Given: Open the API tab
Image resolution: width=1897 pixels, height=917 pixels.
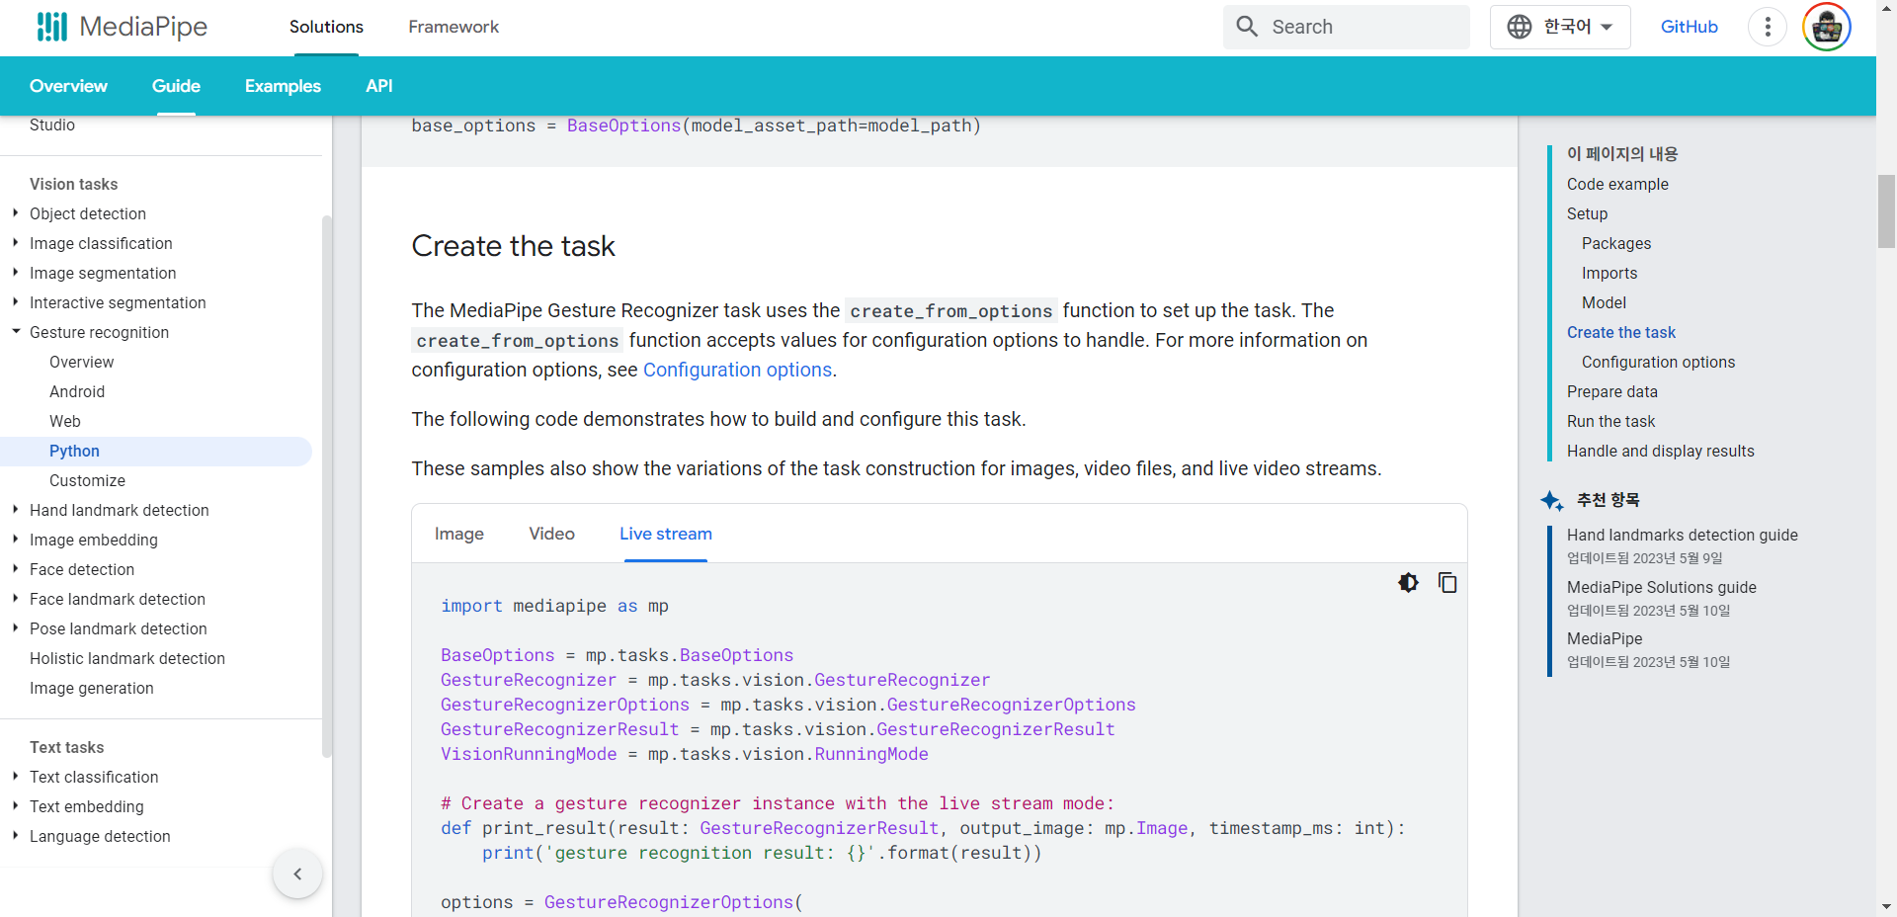Looking at the screenshot, I should 379,86.
